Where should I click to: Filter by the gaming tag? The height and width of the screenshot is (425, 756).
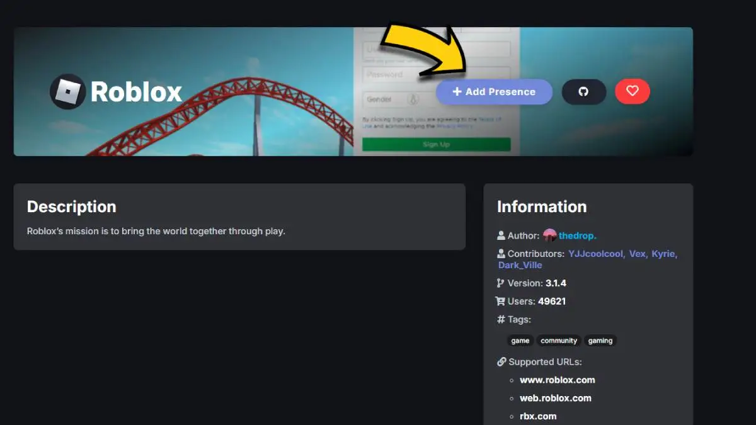pos(600,341)
